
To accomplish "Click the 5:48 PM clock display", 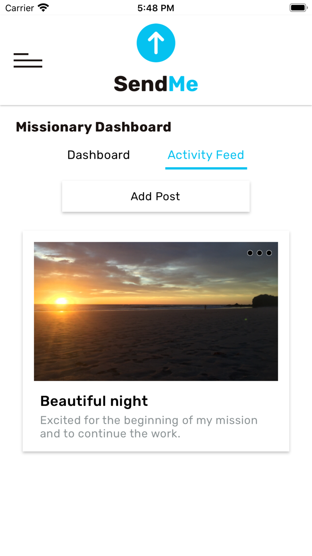I will (x=156, y=7).
